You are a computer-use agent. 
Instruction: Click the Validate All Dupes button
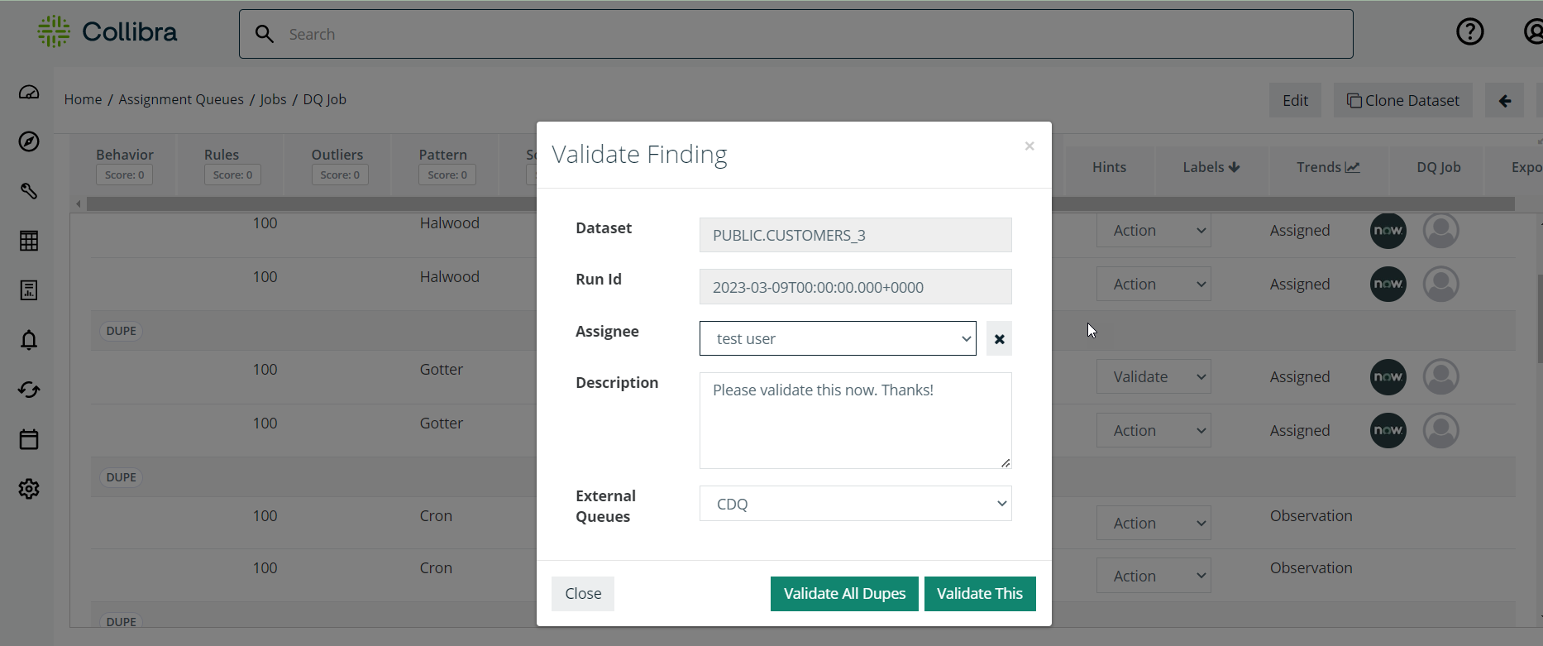click(844, 594)
